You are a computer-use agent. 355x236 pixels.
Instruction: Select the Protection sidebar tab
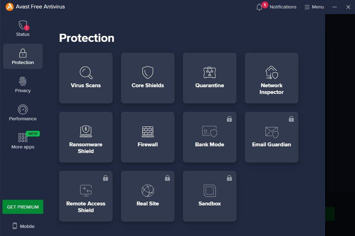click(23, 57)
